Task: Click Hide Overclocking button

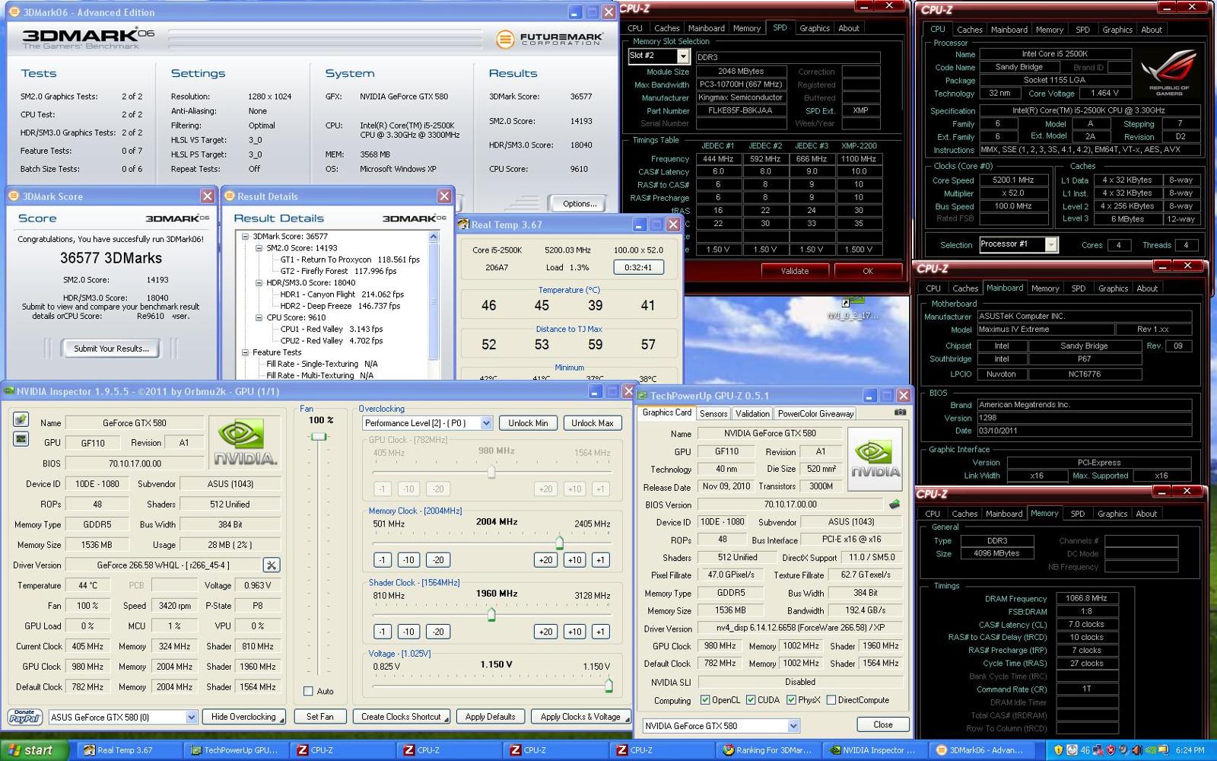Action: 243,717
